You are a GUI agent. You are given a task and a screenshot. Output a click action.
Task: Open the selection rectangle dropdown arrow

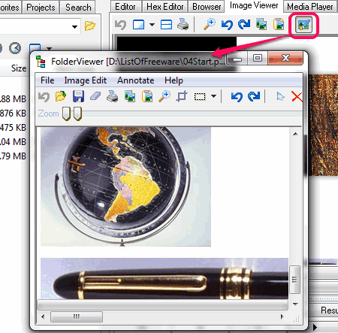pyautogui.click(x=213, y=96)
